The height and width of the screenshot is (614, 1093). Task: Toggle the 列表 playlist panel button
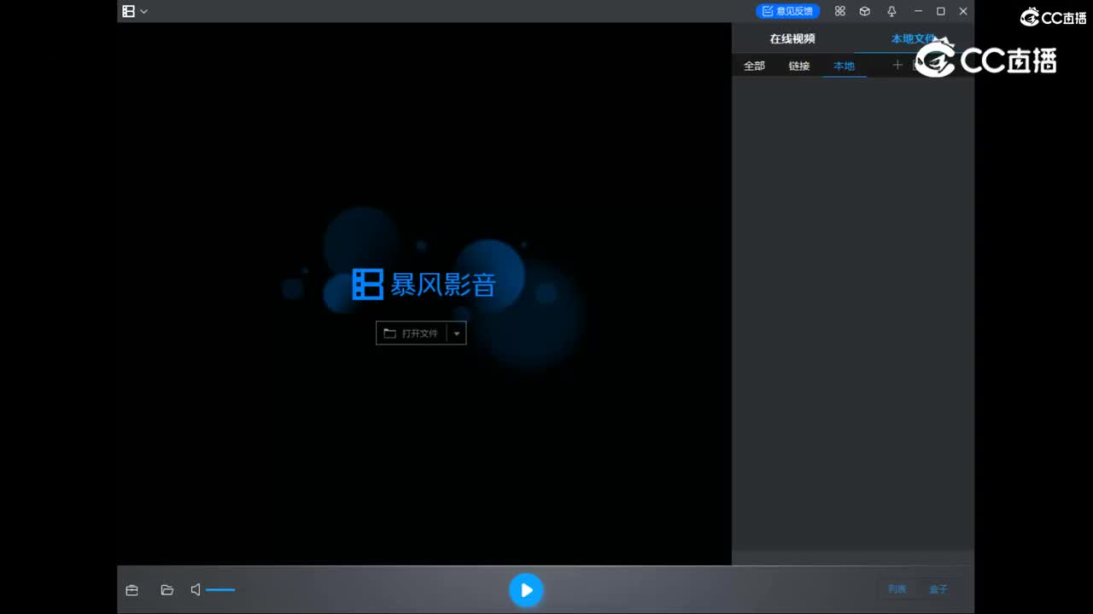coord(897,589)
